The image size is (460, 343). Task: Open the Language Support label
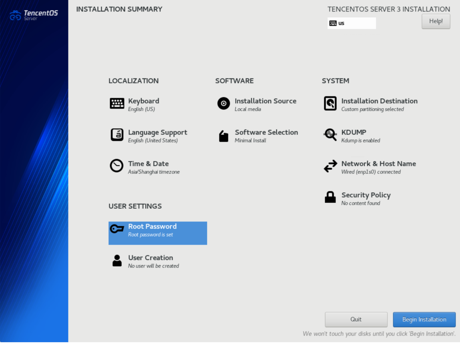pyautogui.click(x=158, y=132)
